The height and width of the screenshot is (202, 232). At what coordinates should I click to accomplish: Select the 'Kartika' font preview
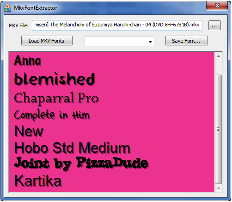click(38, 181)
